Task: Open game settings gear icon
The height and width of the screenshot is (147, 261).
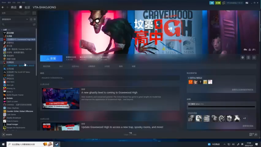Action: tap(242, 57)
